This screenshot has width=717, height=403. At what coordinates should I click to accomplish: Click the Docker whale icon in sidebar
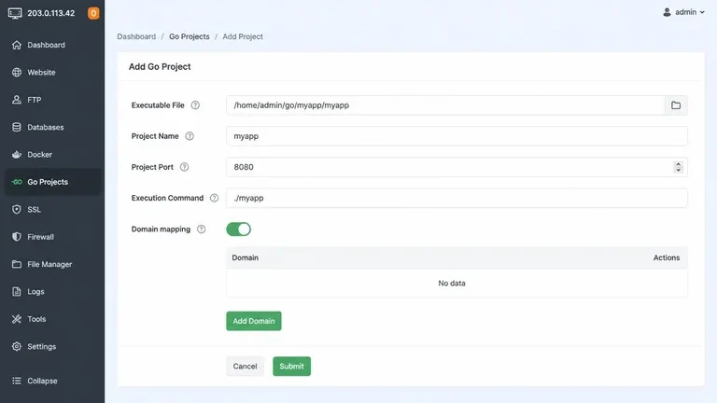click(17, 155)
